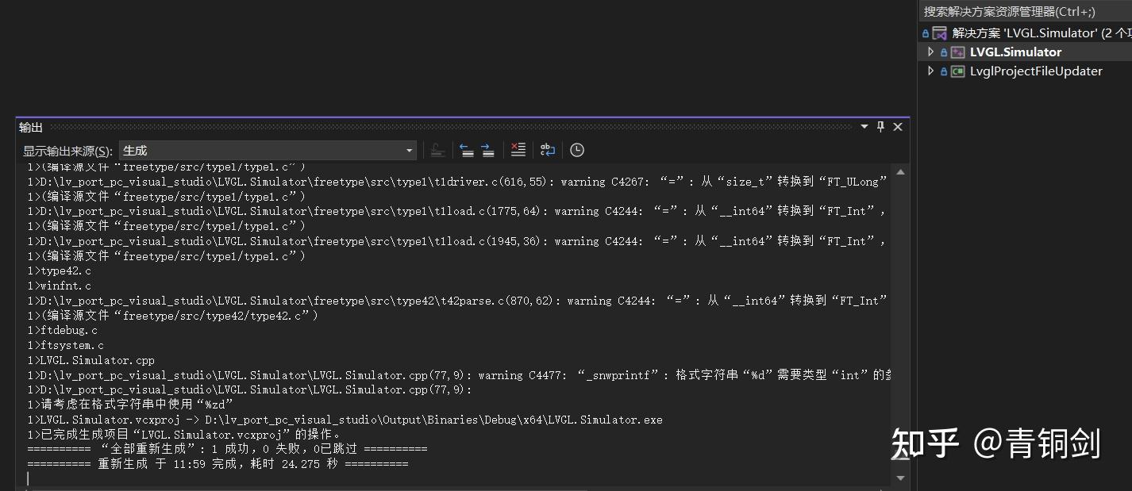
Task: Click the Visual Studio solution icon beside 'LVGL.Simulator'
Action: point(940,33)
